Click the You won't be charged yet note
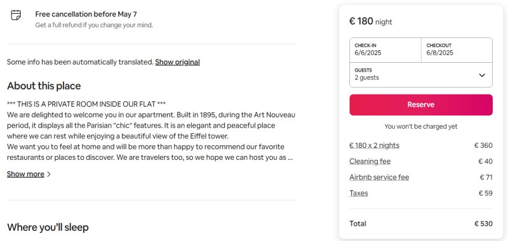 [x=421, y=126]
